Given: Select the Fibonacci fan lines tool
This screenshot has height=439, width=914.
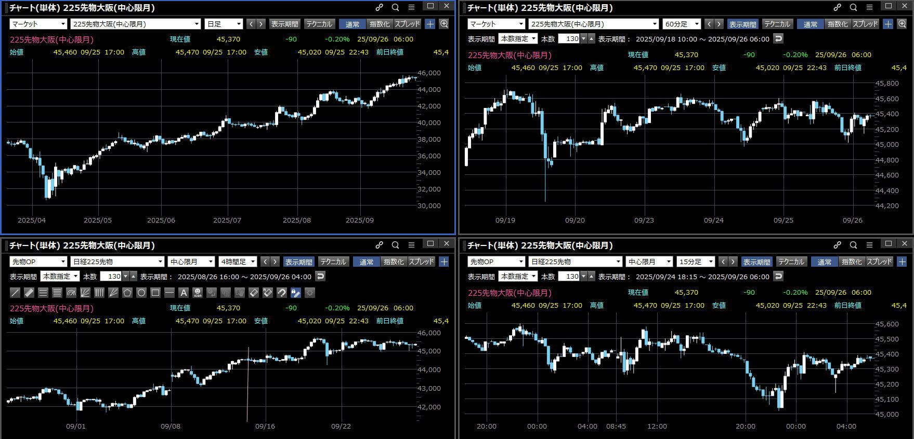Looking at the screenshot, I should (x=85, y=293).
